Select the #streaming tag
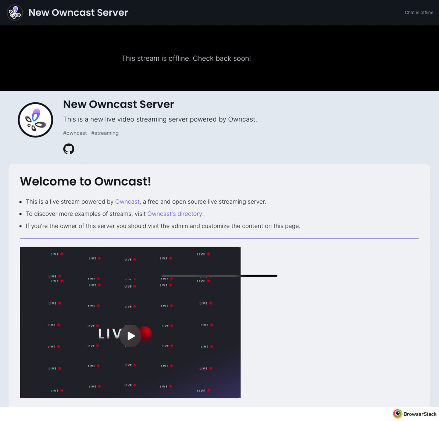Screen dimensions: 439x421 pos(105,133)
